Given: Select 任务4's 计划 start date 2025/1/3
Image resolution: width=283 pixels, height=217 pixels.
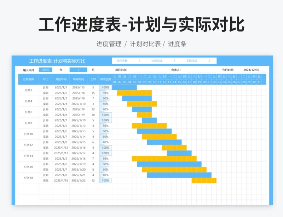Looking at the screenshot, I should (60, 97).
